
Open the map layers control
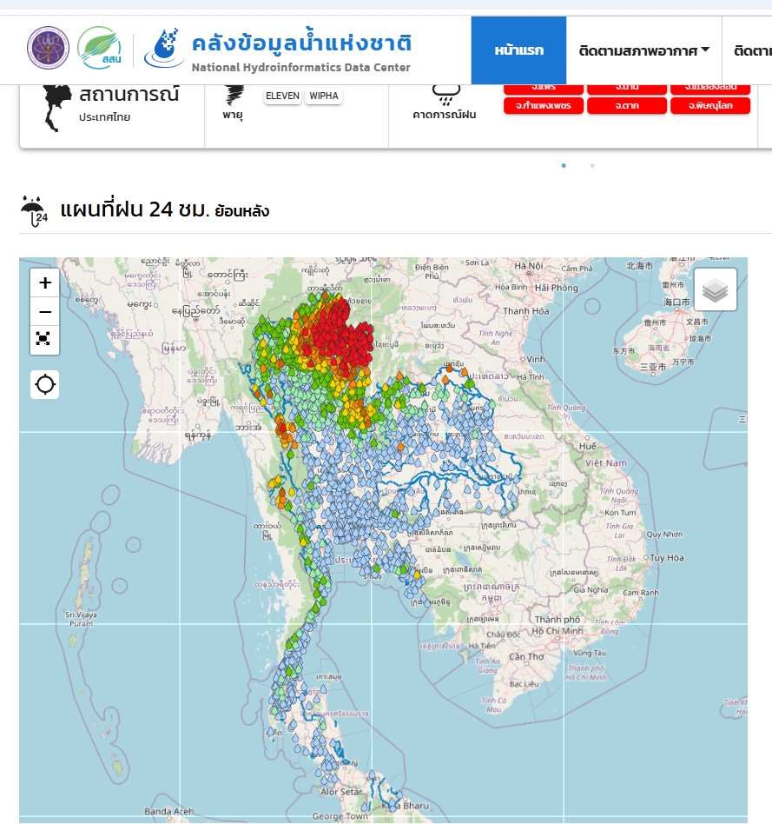(x=715, y=289)
